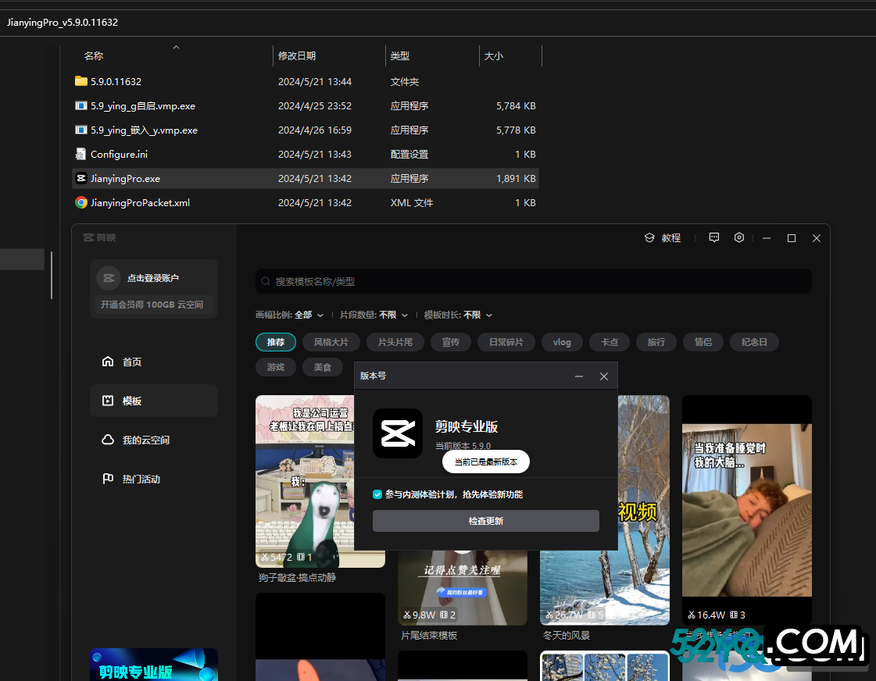Select the vlog category tab
The image size is (876, 681).
(561, 342)
